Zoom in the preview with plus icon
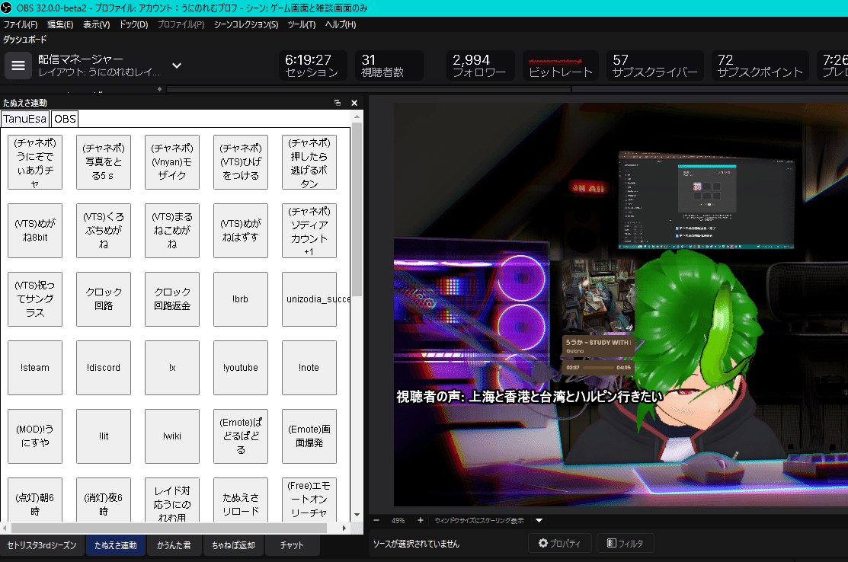848x562 pixels. pyautogui.click(x=421, y=520)
